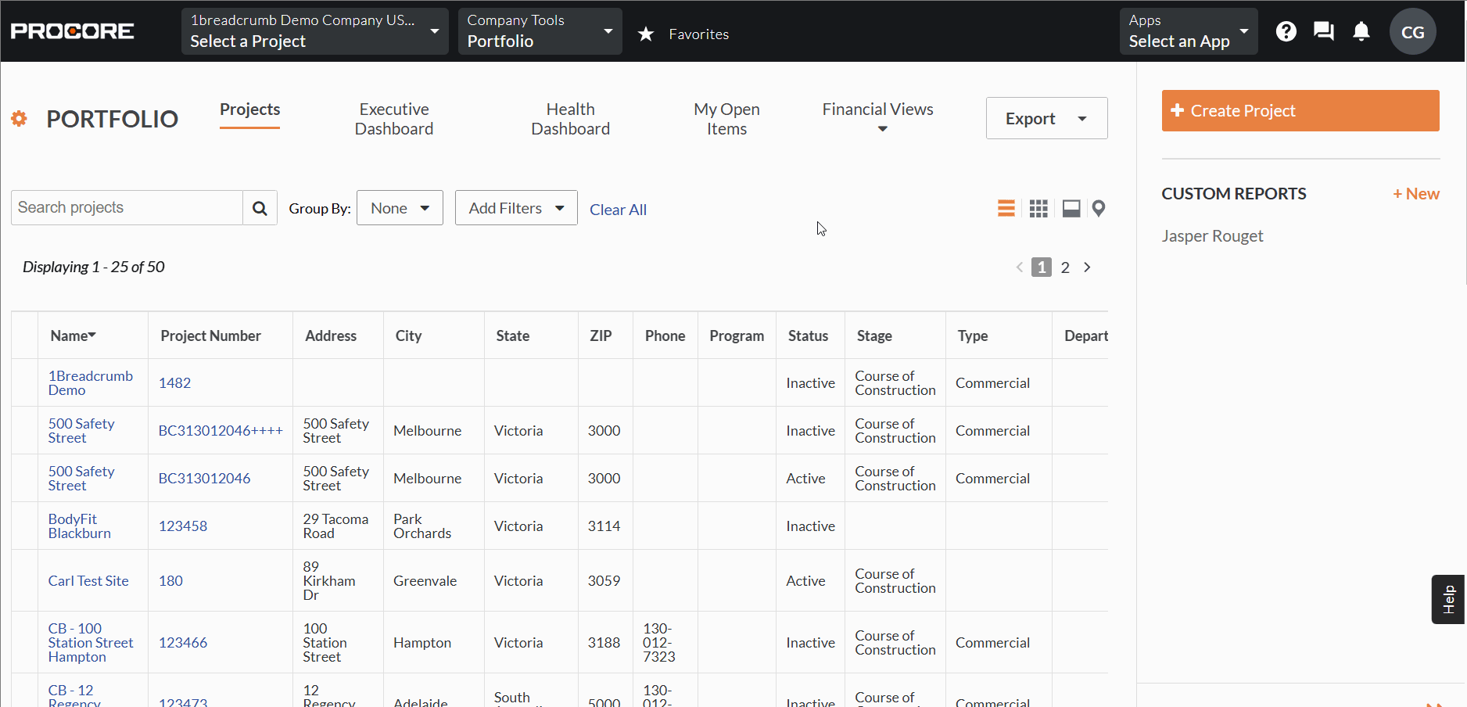
Task: Switch to the Executive Dashboard tab
Action: (x=393, y=118)
